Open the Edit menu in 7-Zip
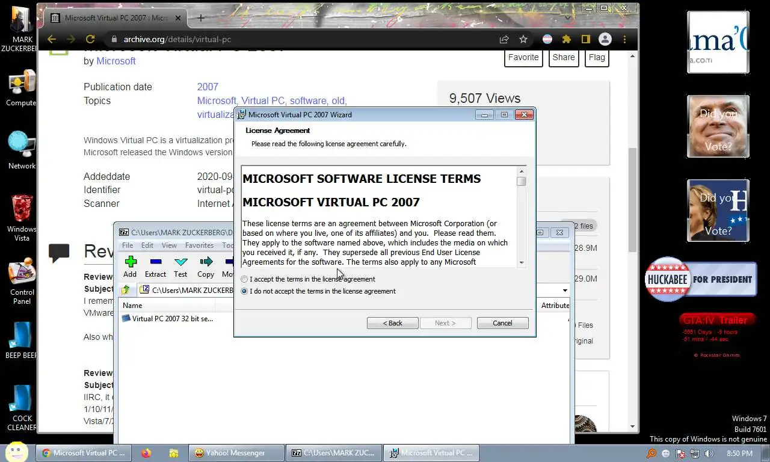Viewport: 770px width, 462px height. click(x=147, y=245)
